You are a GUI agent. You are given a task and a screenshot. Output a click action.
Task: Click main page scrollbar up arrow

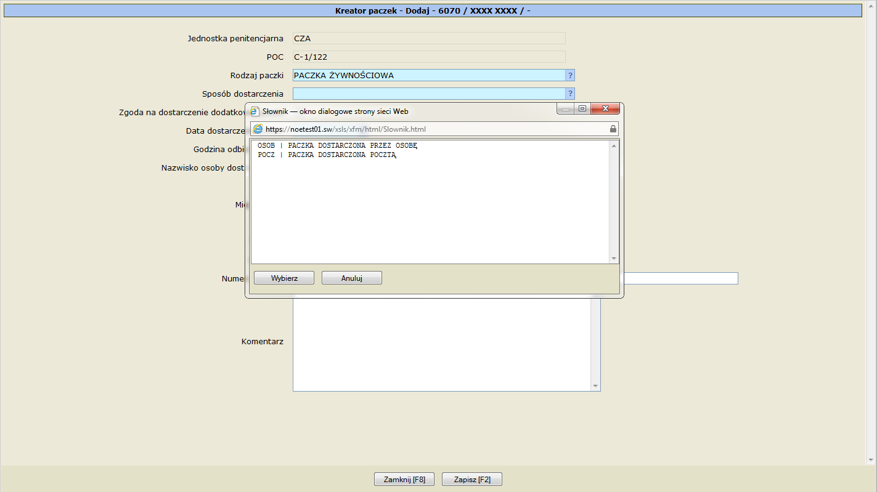(x=871, y=5)
